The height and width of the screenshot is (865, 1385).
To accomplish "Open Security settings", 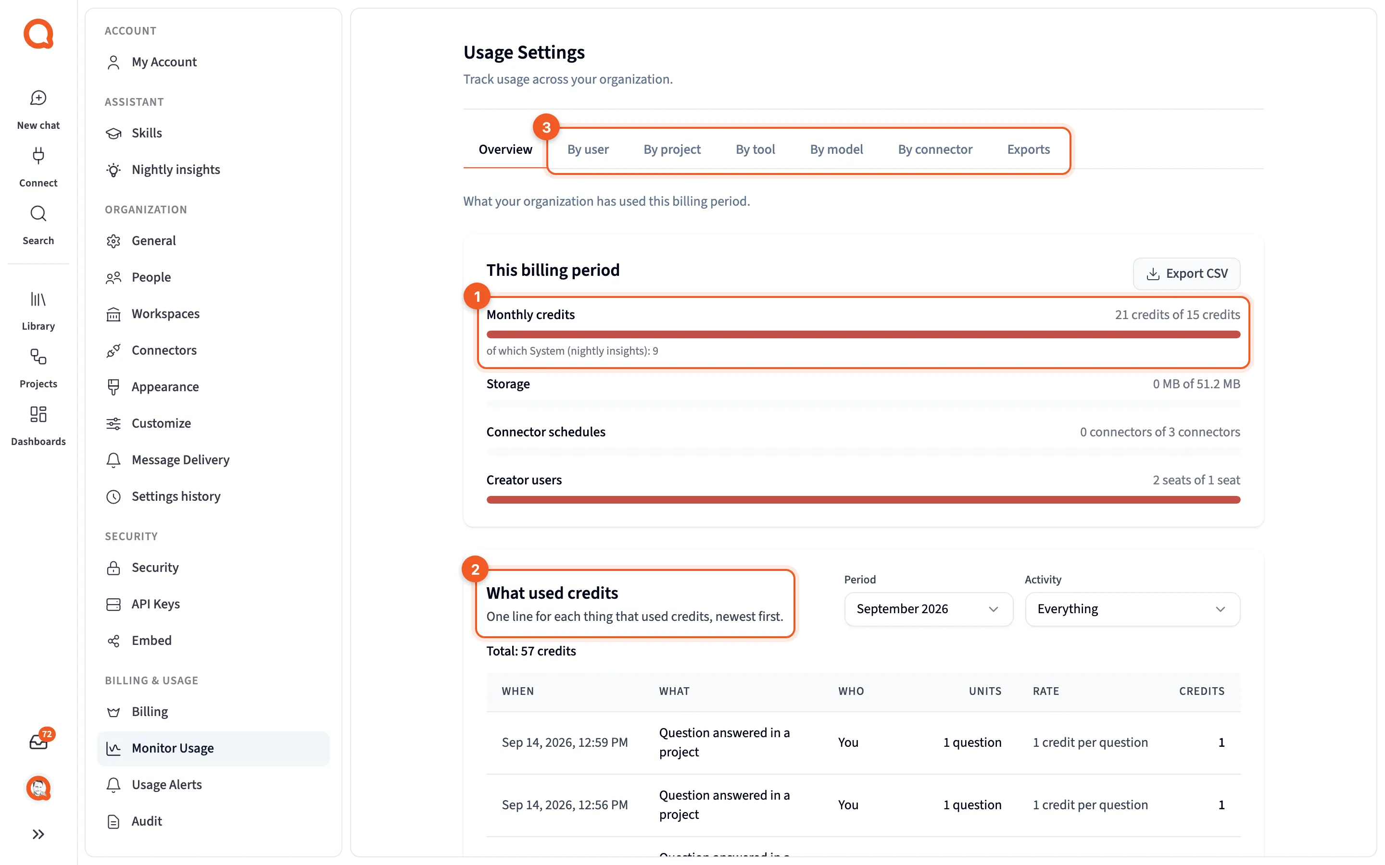I will point(214,568).
